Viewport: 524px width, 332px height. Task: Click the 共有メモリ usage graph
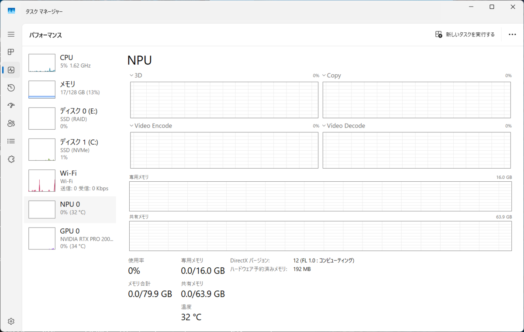point(320,236)
